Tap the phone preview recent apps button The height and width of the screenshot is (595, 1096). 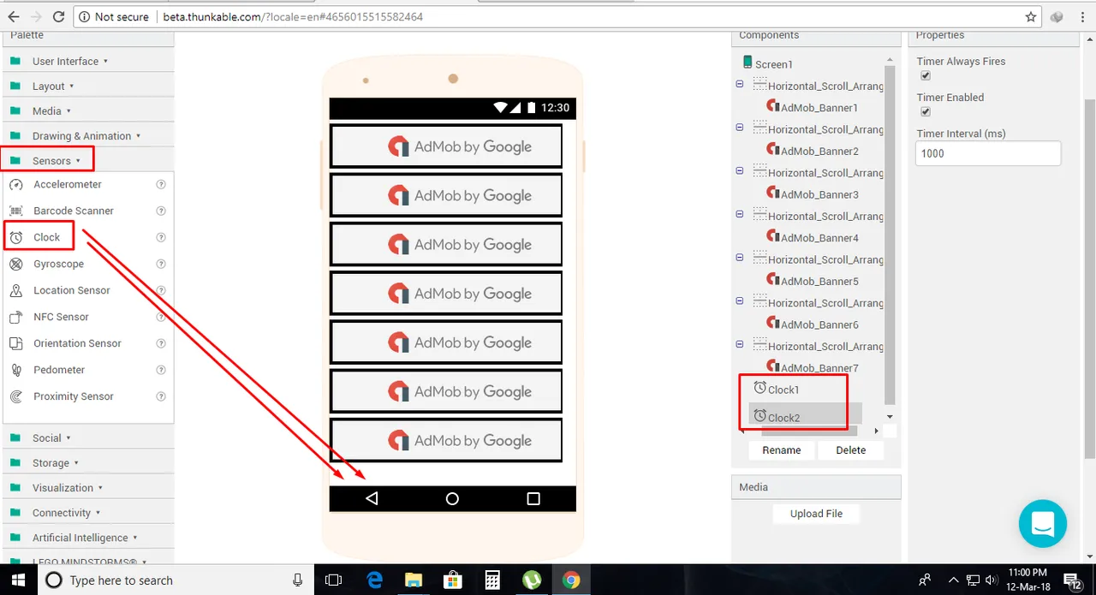533,498
